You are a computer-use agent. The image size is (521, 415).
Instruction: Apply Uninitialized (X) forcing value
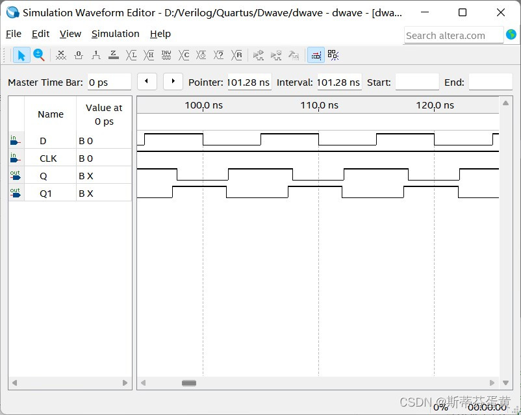click(61, 55)
